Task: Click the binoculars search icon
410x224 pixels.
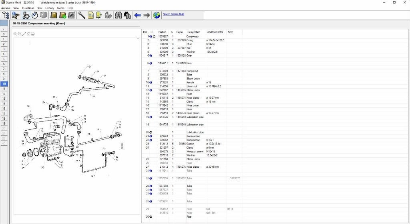Action: pyautogui.click(x=119, y=16)
